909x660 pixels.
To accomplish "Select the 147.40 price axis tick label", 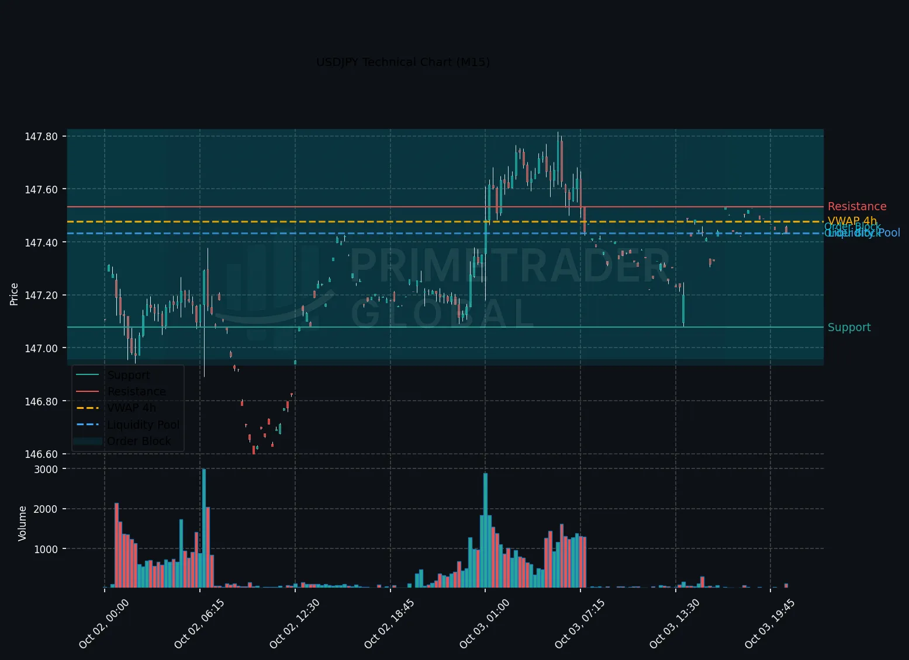I will tap(41, 242).
